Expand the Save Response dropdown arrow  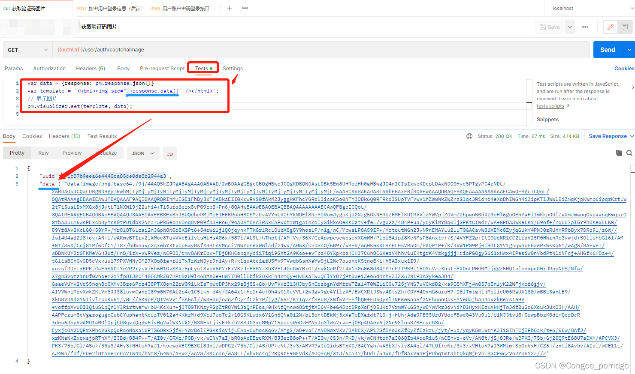point(632,136)
